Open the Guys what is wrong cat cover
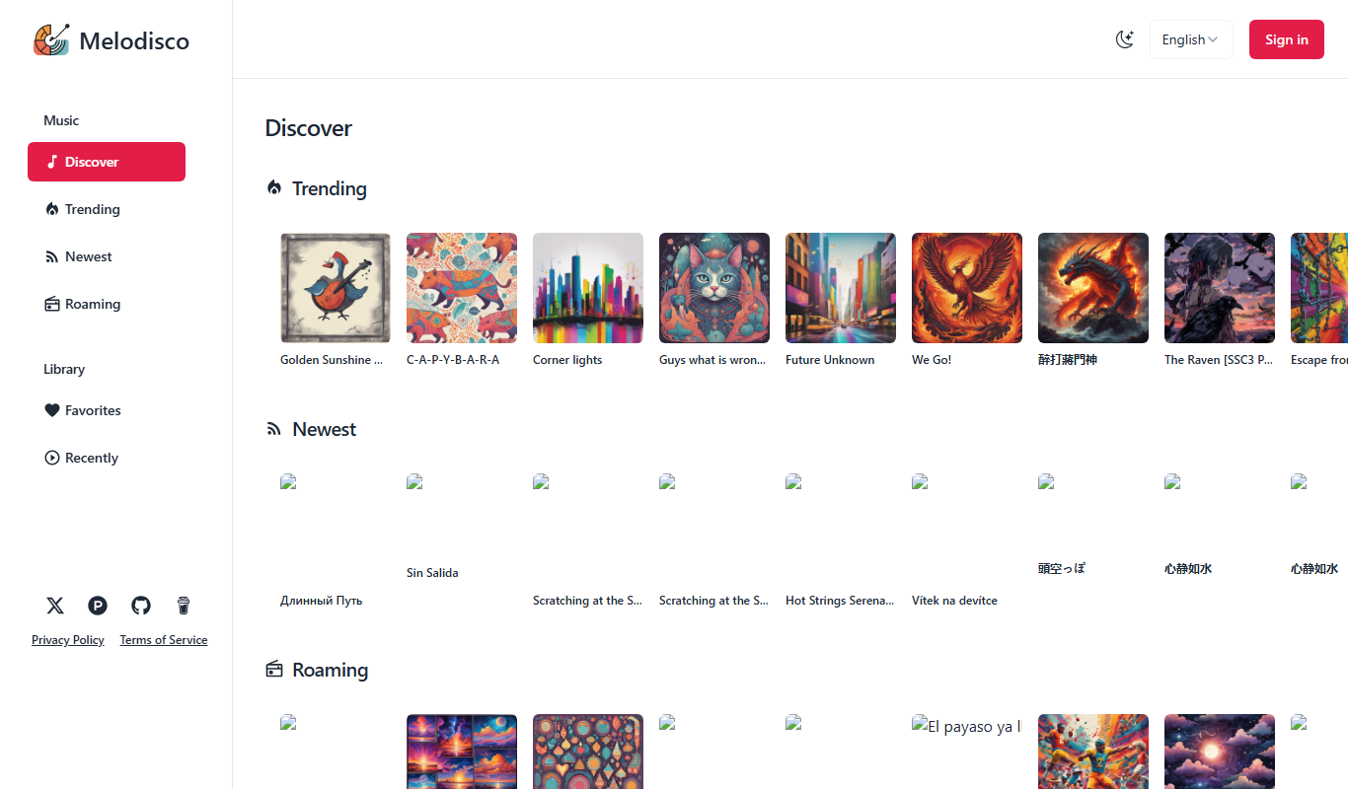 click(714, 288)
